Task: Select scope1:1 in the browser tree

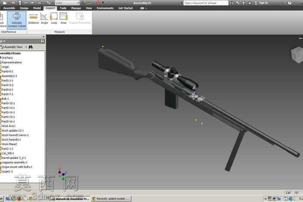Action: pos(7,171)
